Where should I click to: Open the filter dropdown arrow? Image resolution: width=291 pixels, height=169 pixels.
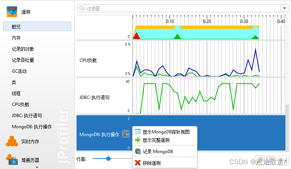(284, 8)
